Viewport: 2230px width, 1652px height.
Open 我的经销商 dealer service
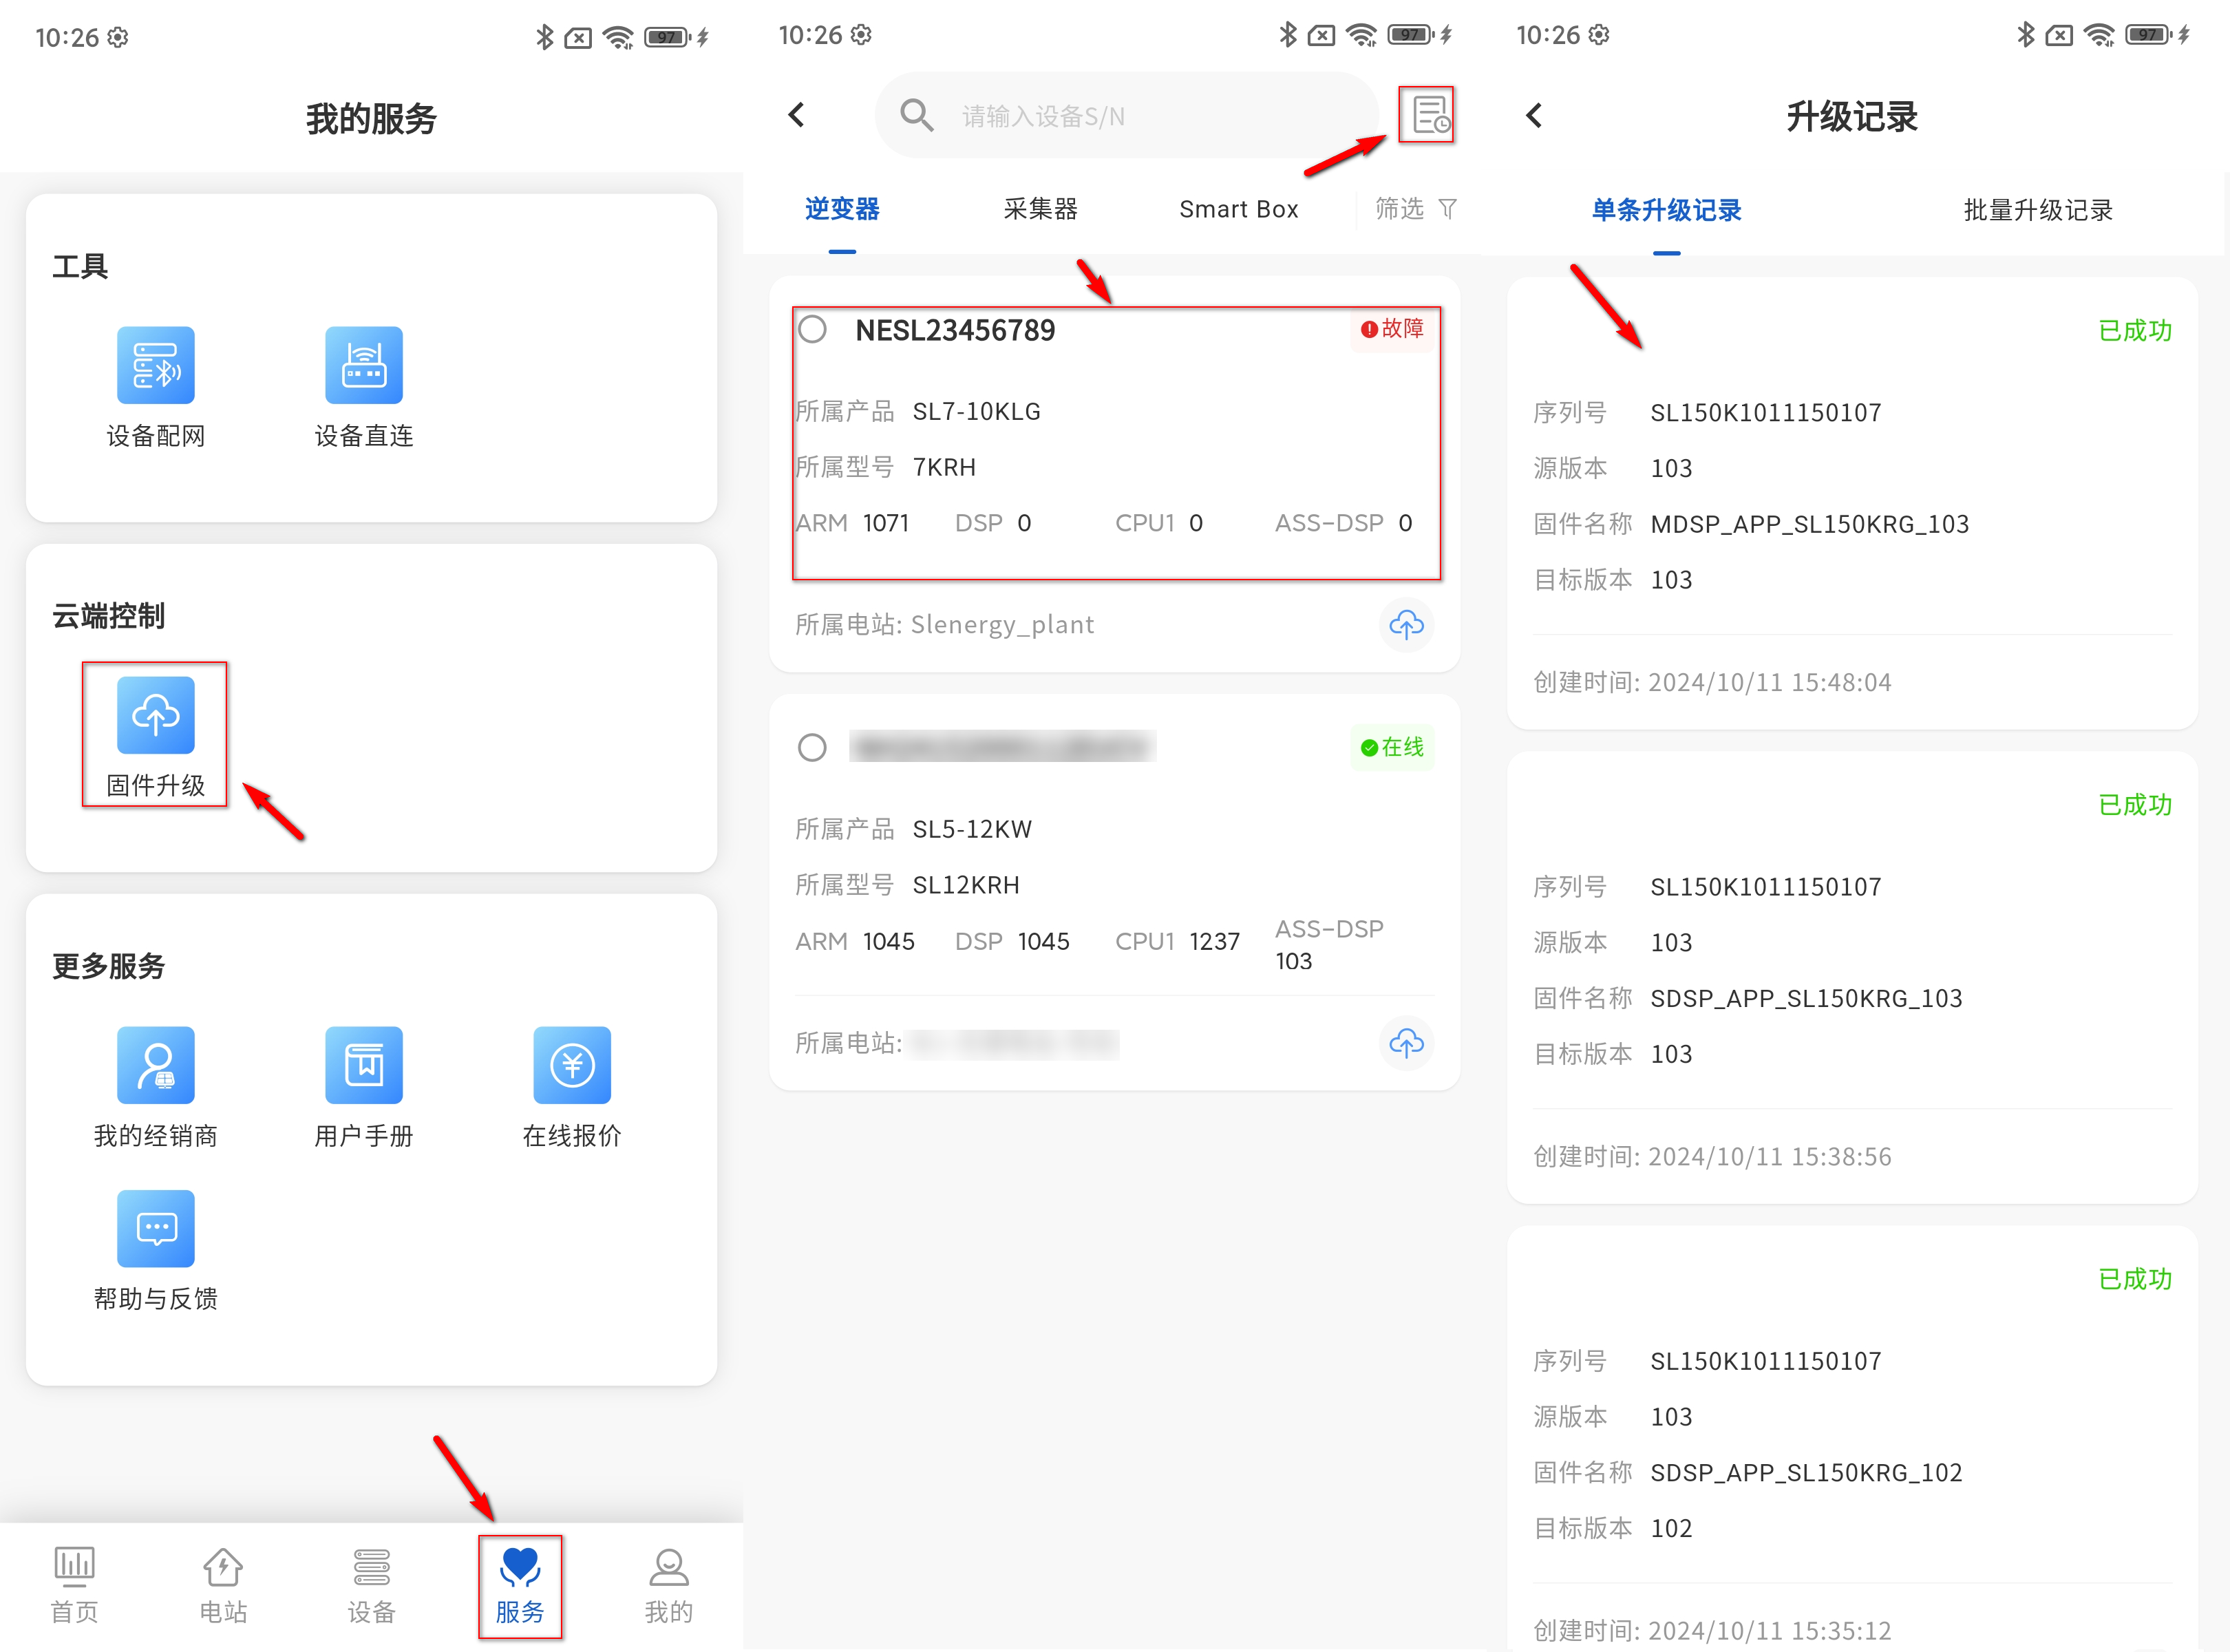(x=155, y=1066)
